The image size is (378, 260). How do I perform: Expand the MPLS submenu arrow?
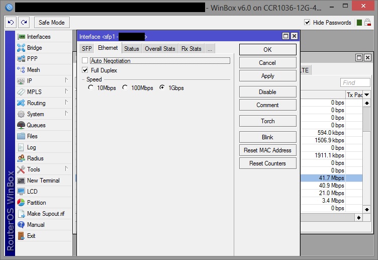pyautogui.click(x=66, y=92)
